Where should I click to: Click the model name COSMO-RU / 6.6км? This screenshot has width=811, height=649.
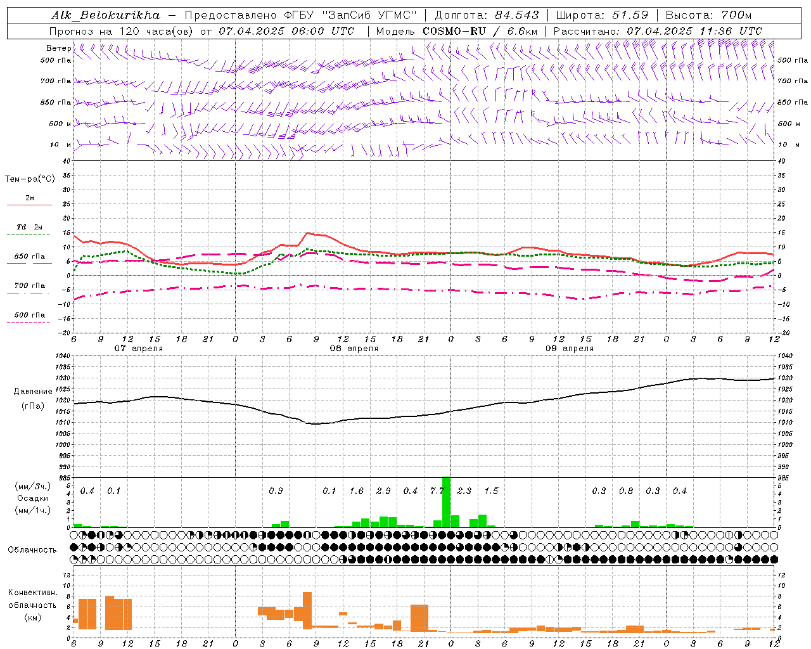480,31
